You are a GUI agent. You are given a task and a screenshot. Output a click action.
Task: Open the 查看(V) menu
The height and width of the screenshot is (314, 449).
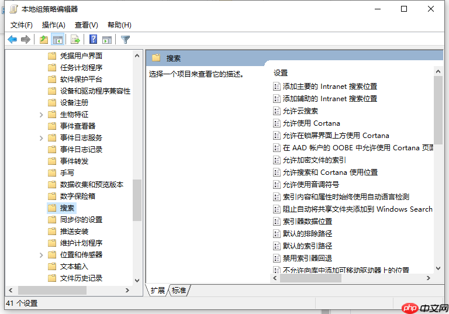[x=86, y=25]
